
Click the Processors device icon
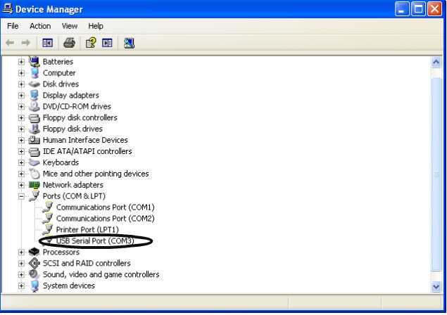[34, 252]
